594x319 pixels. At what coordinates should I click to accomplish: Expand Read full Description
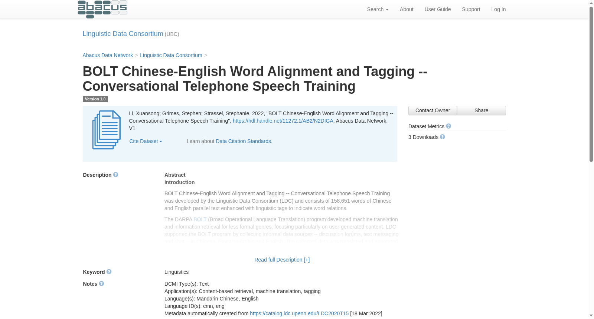(282, 260)
